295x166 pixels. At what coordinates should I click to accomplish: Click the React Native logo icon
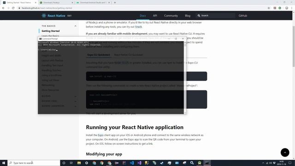tap(44, 16)
